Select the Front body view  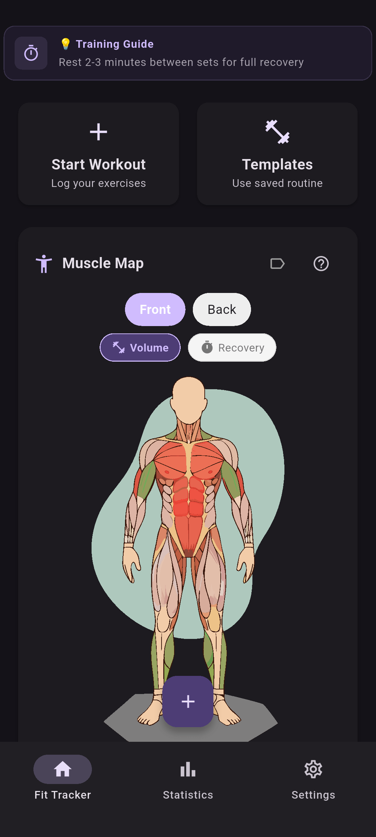[x=155, y=309]
